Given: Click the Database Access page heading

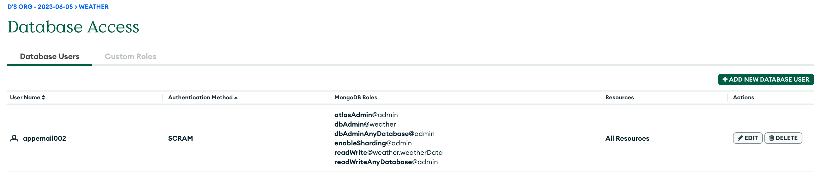Looking at the screenshot, I should (x=73, y=27).
